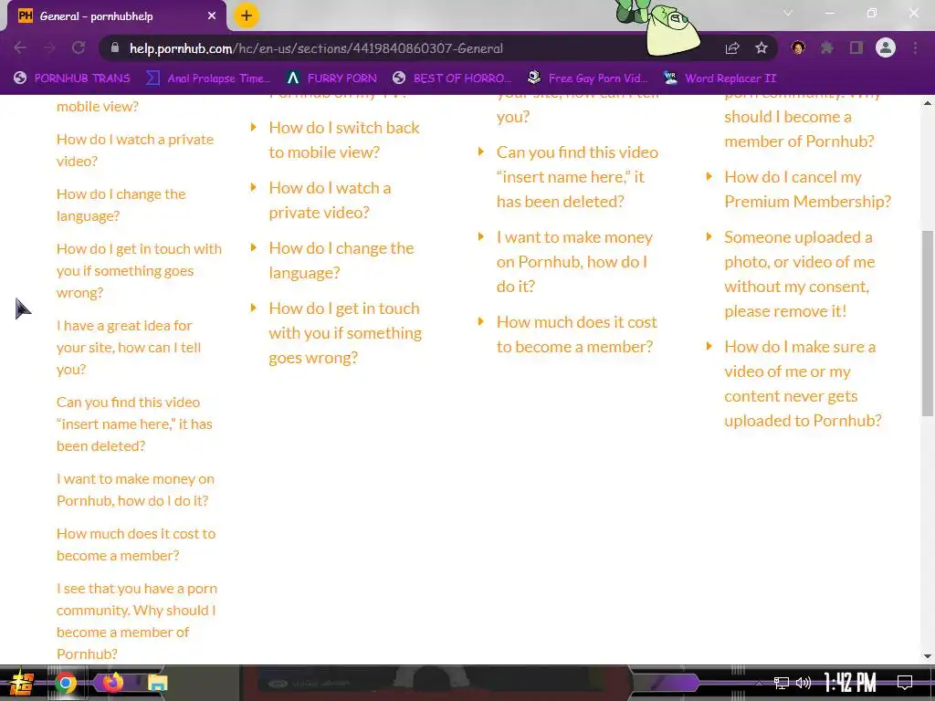This screenshot has width=935, height=701.
Task: Open the network status tray icon
Action: click(782, 683)
